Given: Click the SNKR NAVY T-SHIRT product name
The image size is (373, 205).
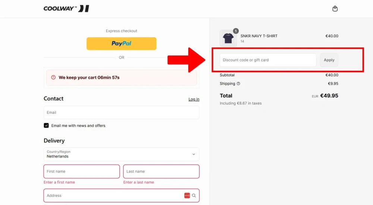Looking at the screenshot, I should tap(259, 36).
